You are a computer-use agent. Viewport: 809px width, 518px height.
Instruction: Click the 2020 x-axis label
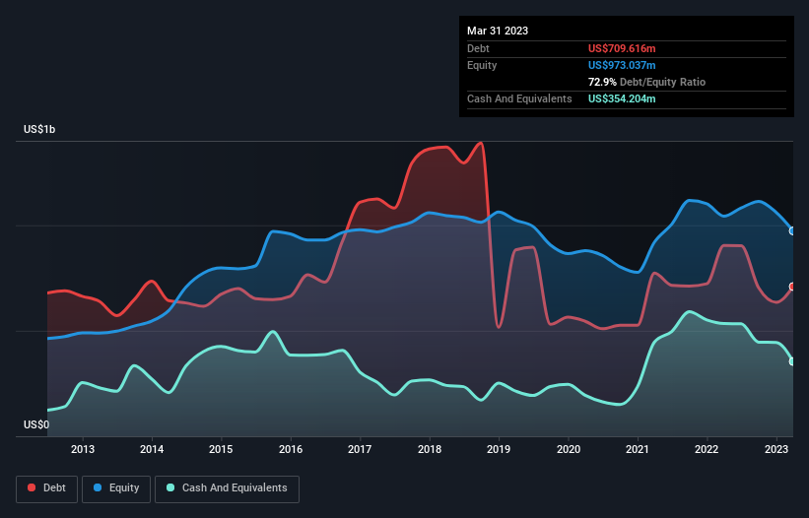click(x=568, y=449)
